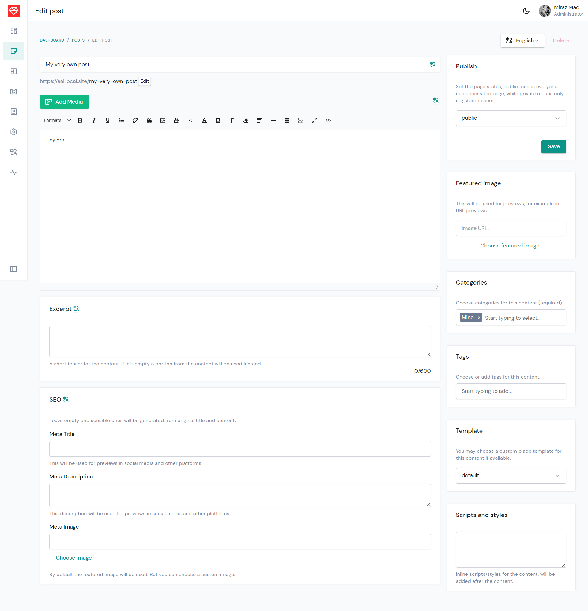Save the post
This screenshot has height=611, width=588.
point(554,147)
